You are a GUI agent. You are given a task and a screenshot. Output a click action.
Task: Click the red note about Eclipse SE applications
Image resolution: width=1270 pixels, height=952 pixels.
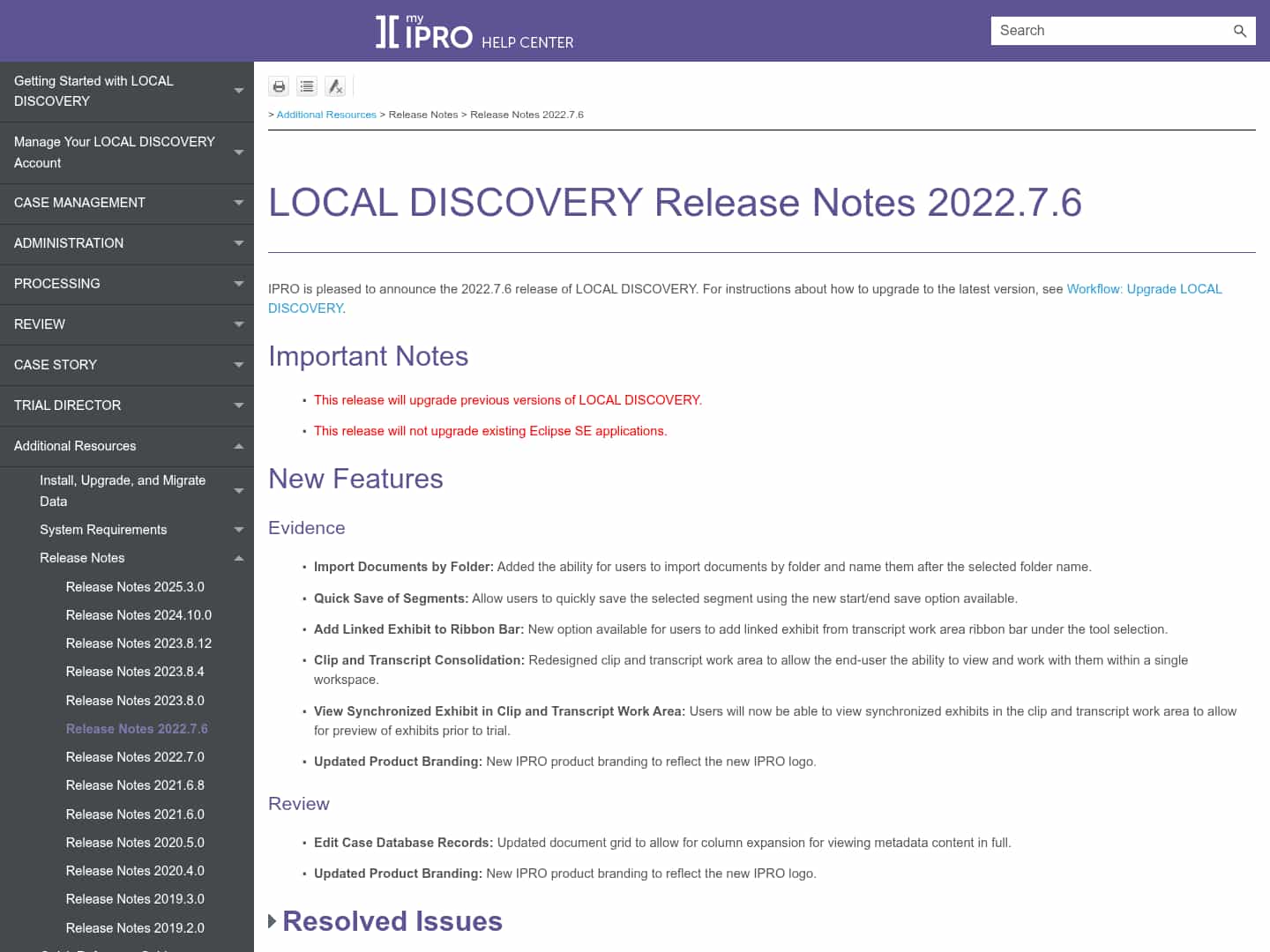490,431
